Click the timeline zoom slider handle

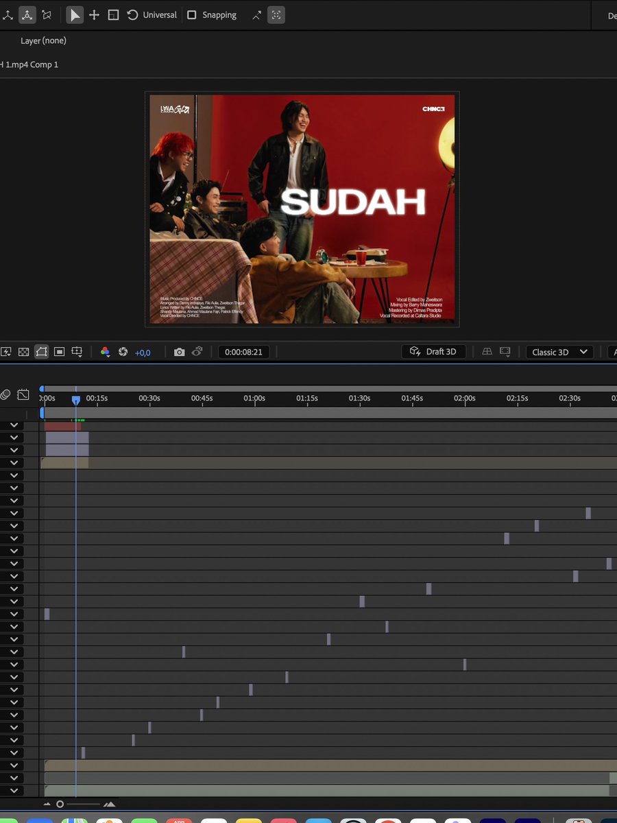60,804
